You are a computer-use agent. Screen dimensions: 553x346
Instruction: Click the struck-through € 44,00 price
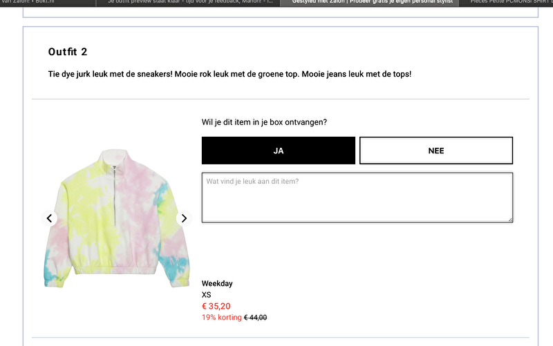point(255,318)
